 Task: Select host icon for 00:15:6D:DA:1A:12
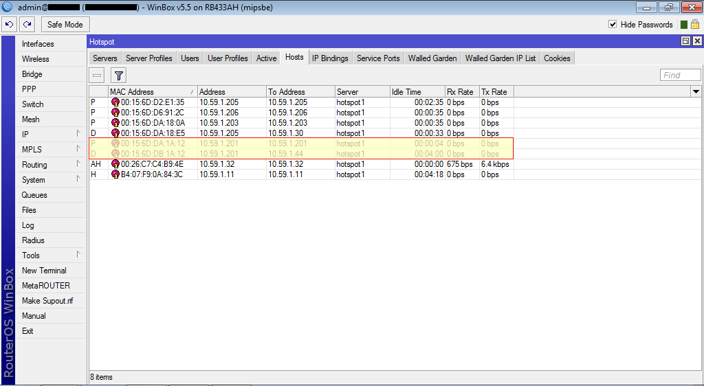tap(115, 144)
